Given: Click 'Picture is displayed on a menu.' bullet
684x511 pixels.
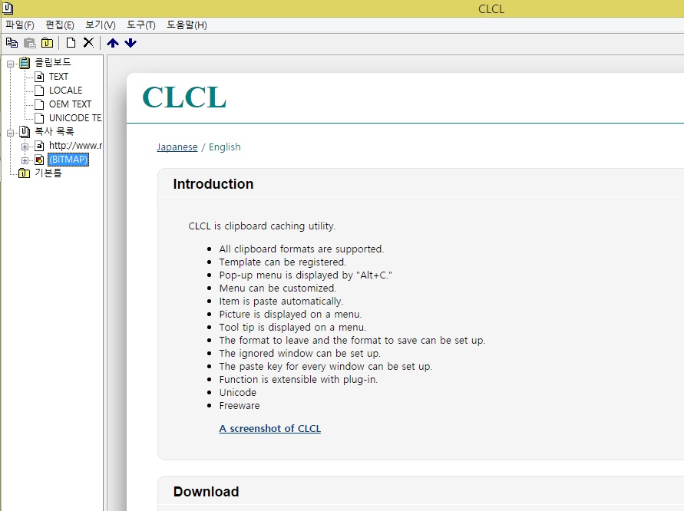Looking at the screenshot, I should click(x=290, y=315).
